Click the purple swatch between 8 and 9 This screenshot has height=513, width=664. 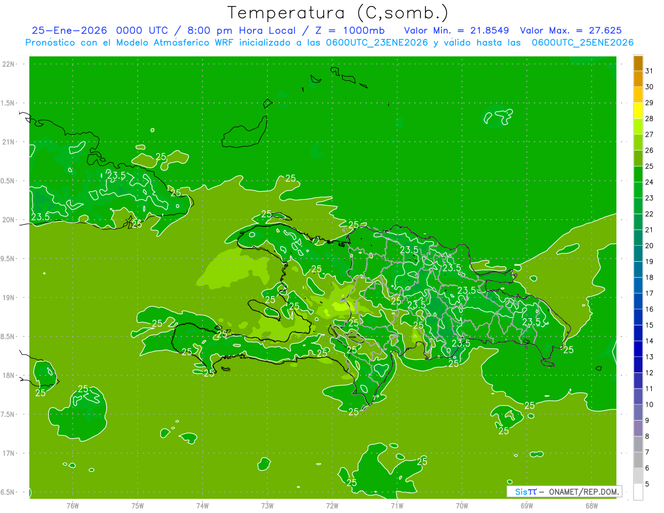(x=638, y=428)
